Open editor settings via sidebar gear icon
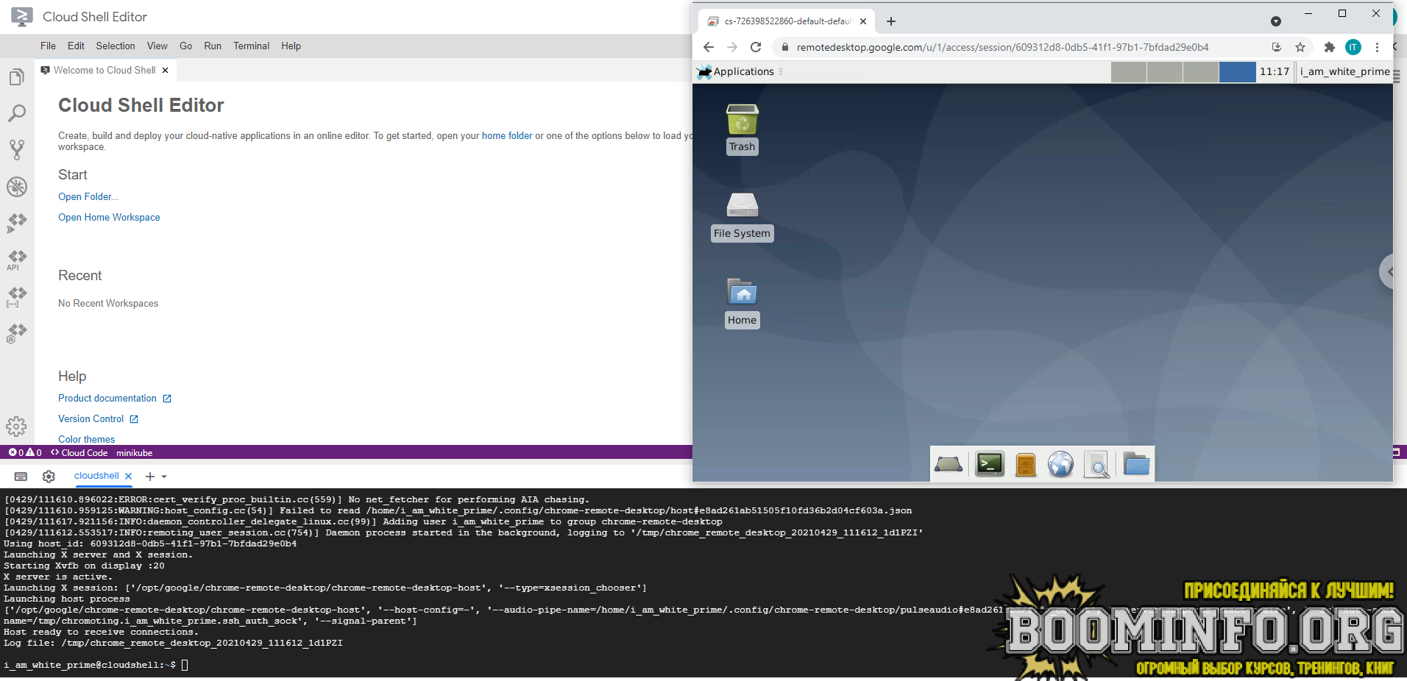The height and width of the screenshot is (681, 1407). point(17,427)
